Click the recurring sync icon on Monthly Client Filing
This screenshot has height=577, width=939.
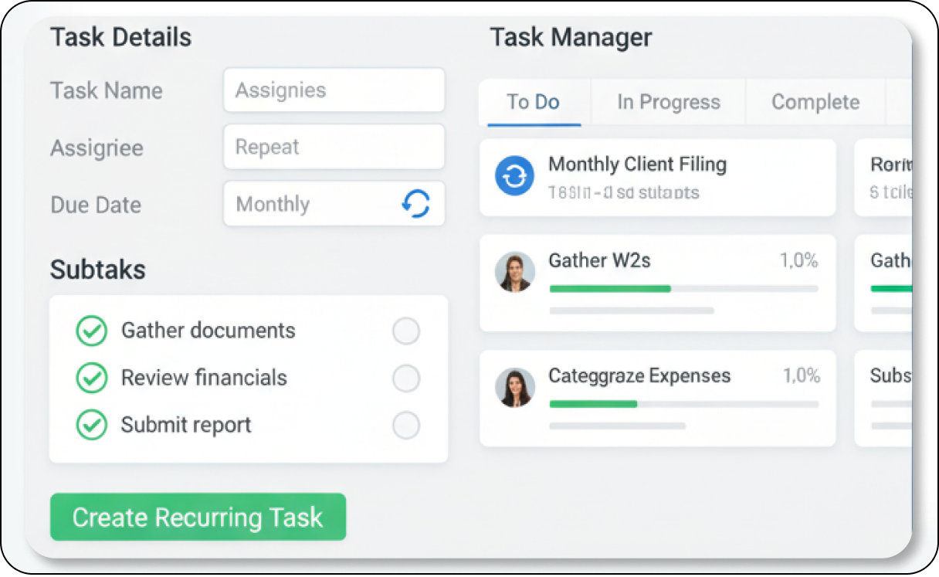[514, 176]
